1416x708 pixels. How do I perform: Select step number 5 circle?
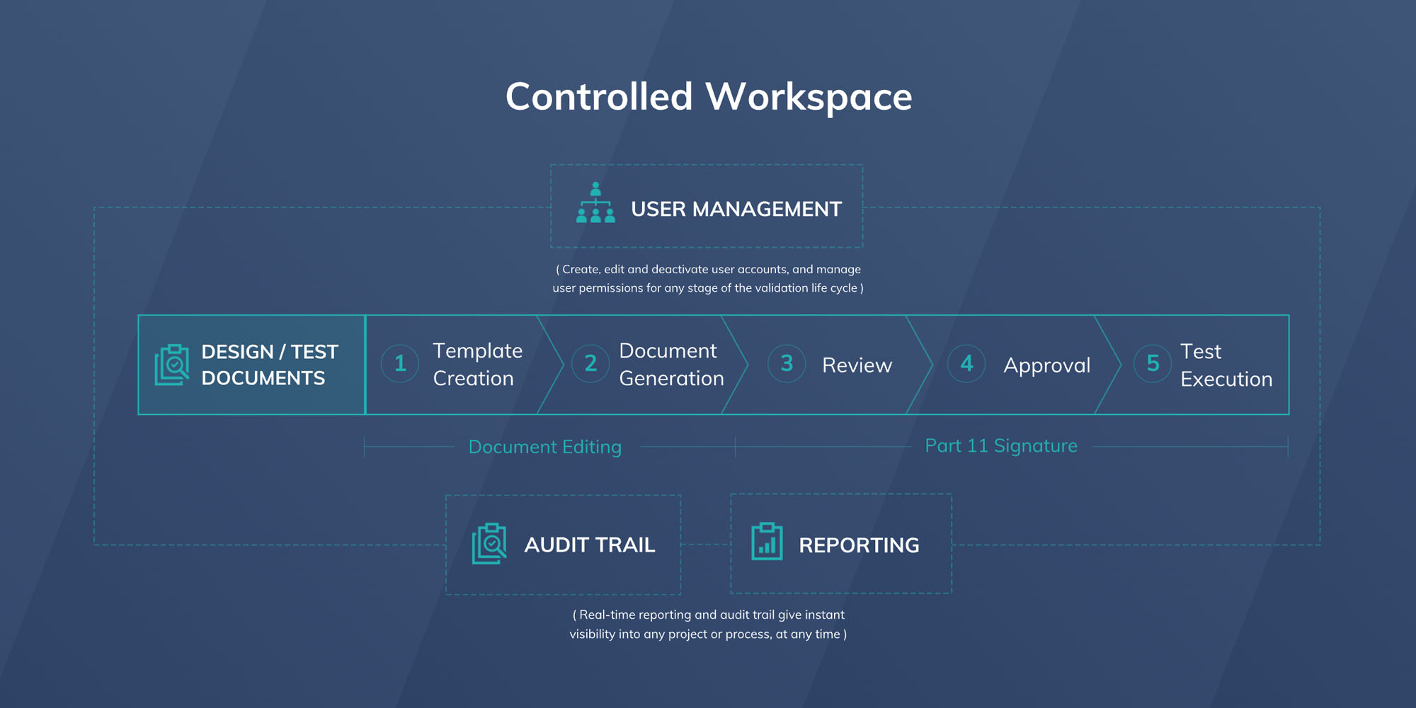point(1153,363)
